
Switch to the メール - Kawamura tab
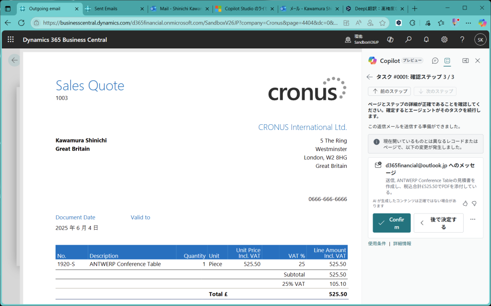(310, 9)
